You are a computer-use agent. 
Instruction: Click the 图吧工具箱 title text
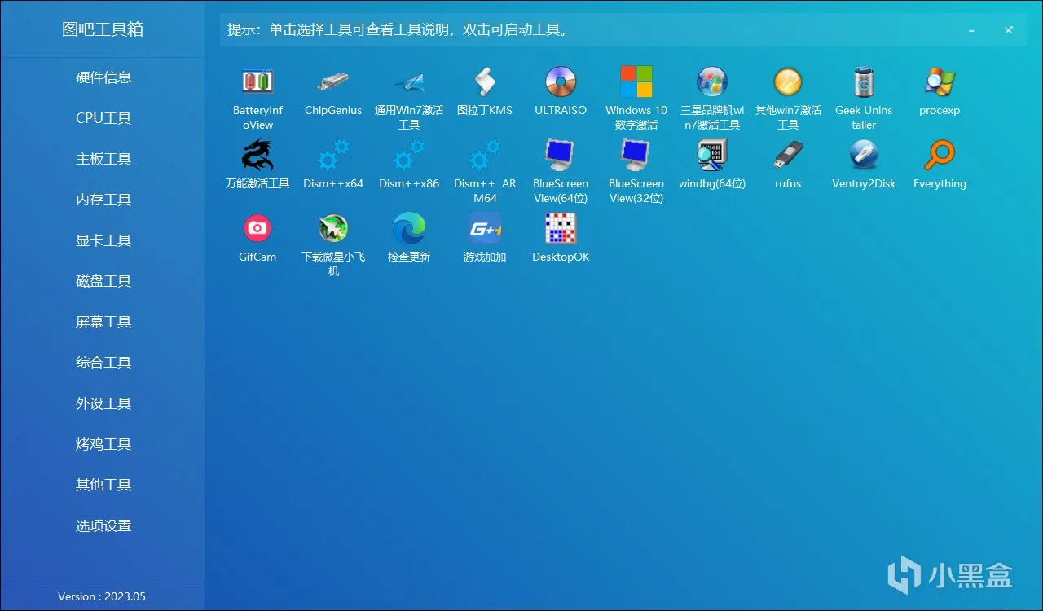tap(103, 29)
